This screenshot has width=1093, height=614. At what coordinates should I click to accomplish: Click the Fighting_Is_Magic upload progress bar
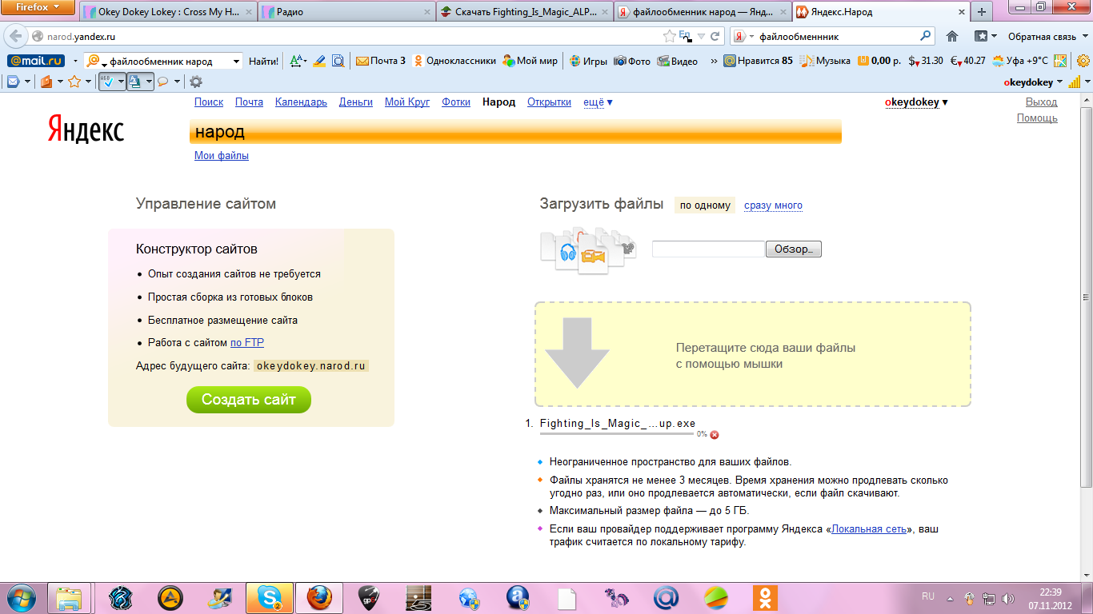click(x=617, y=434)
